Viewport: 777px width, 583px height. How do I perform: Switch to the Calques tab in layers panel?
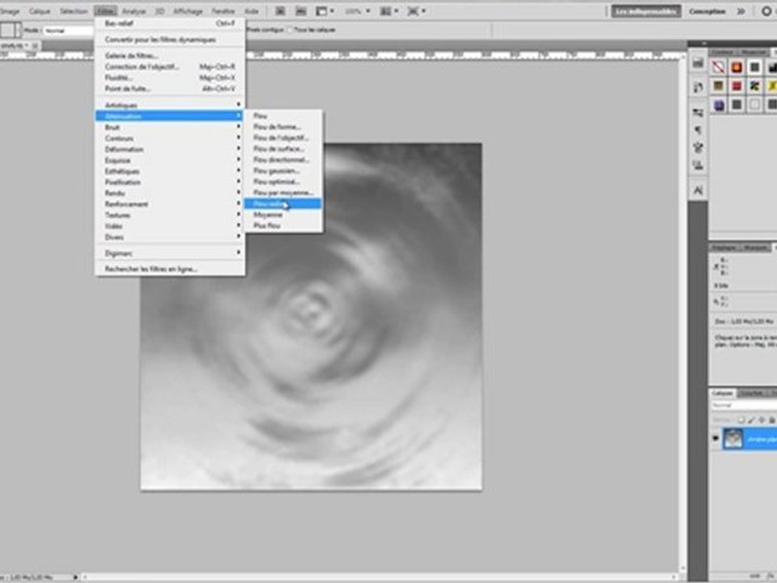coord(722,393)
